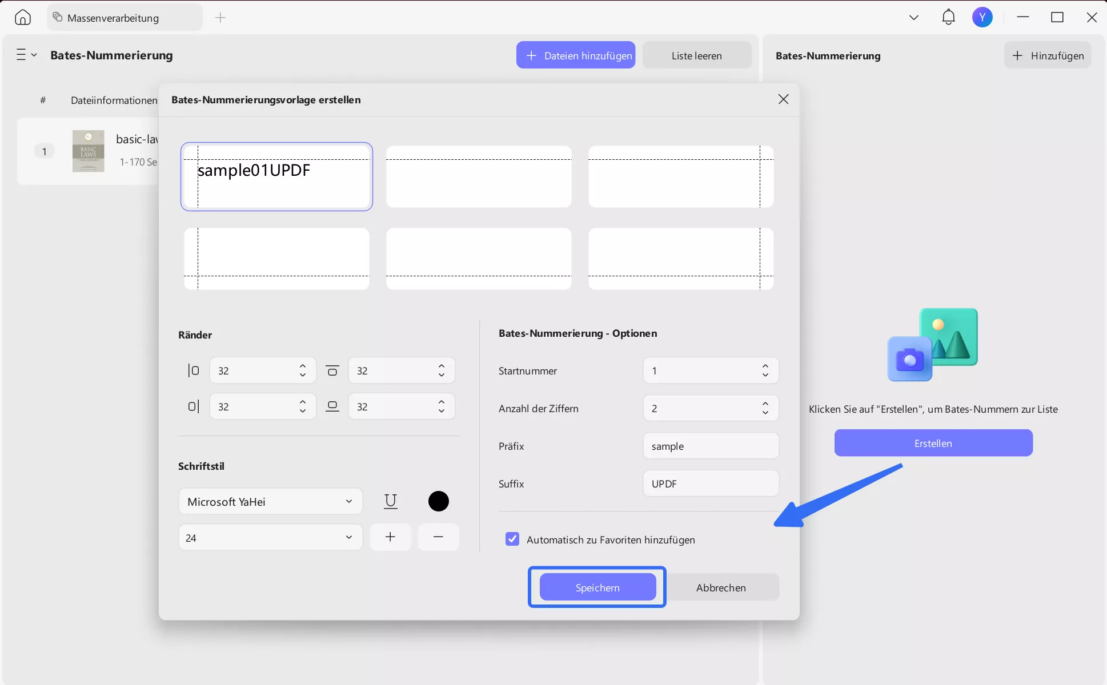Click the Präfix input field
1107x685 pixels.
[x=711, y=446]
